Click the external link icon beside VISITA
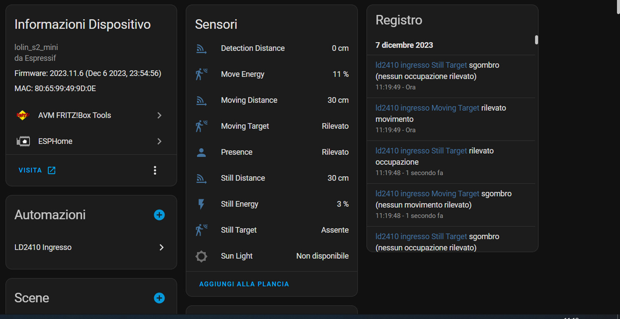 pyautogui.click(x=52, y=170)
